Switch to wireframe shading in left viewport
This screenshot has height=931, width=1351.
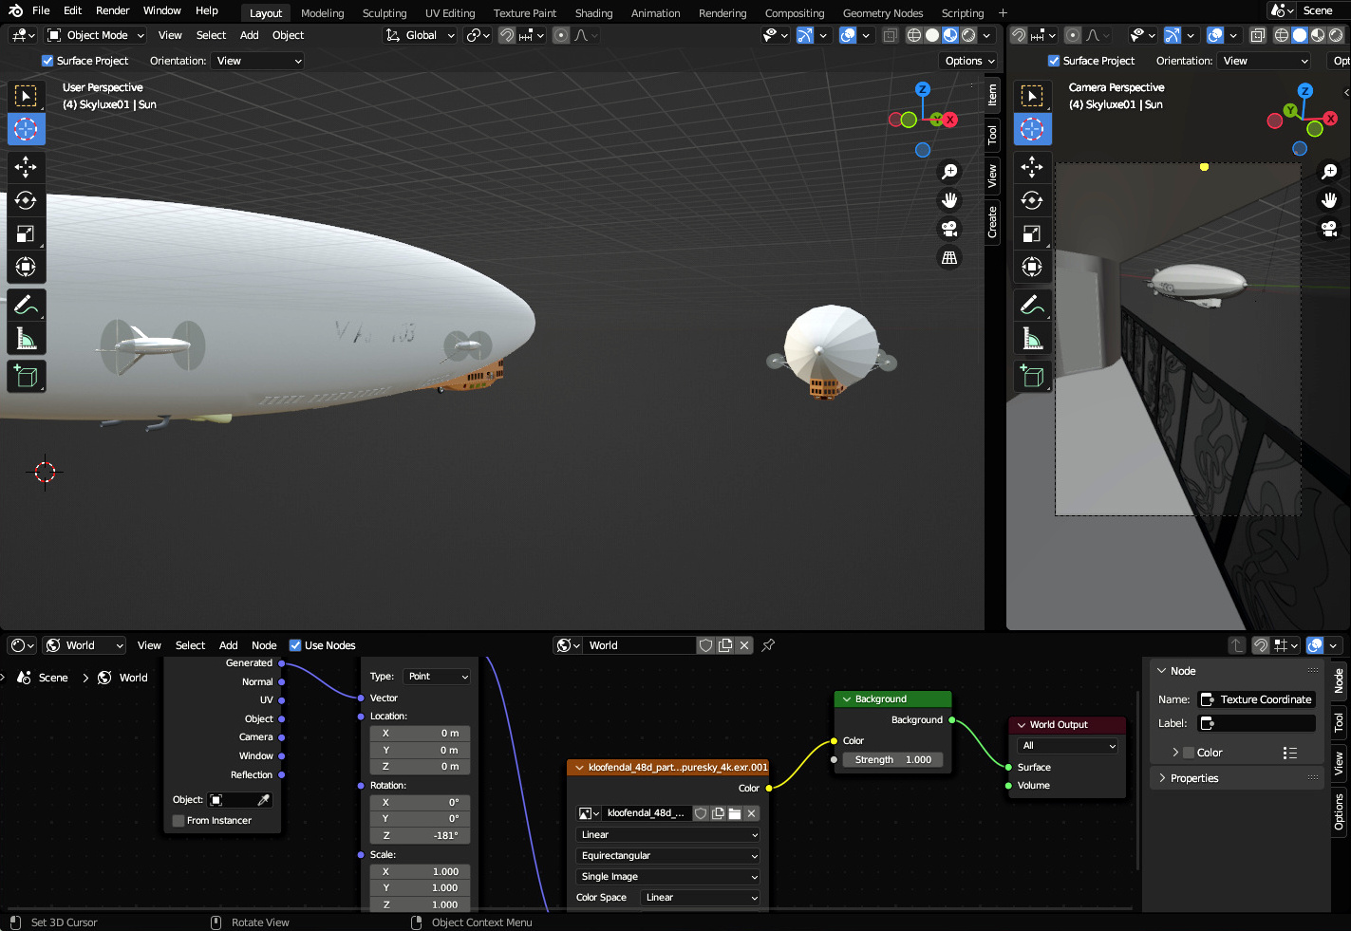click(914, 35)
